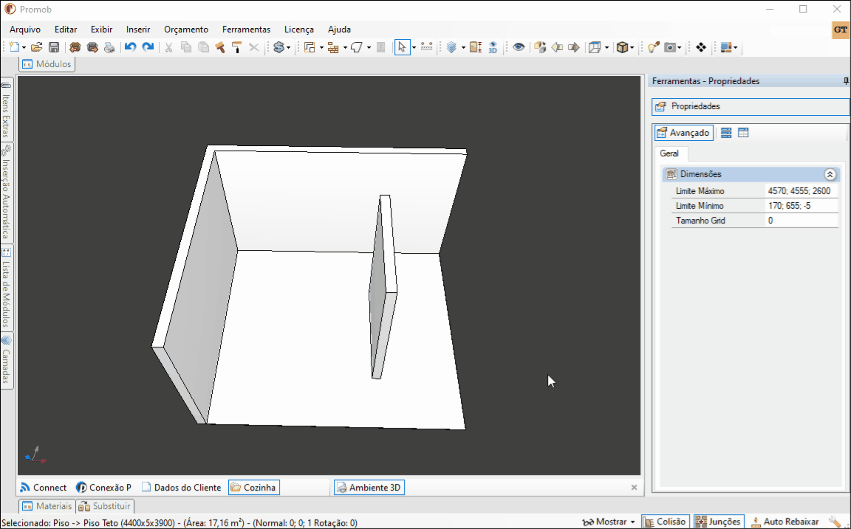Image resolution: width=851 pixels, height=529 pixels.
Task: Switch to the Módulos tab
Action: coord(47,64)
